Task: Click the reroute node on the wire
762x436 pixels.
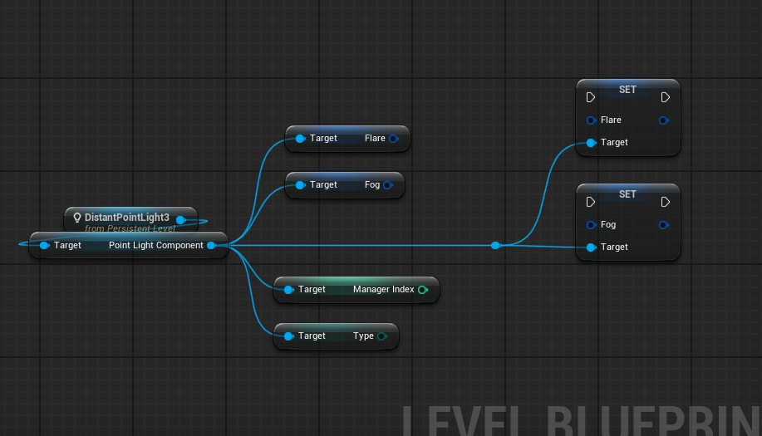Action: [x=495, y=245]
